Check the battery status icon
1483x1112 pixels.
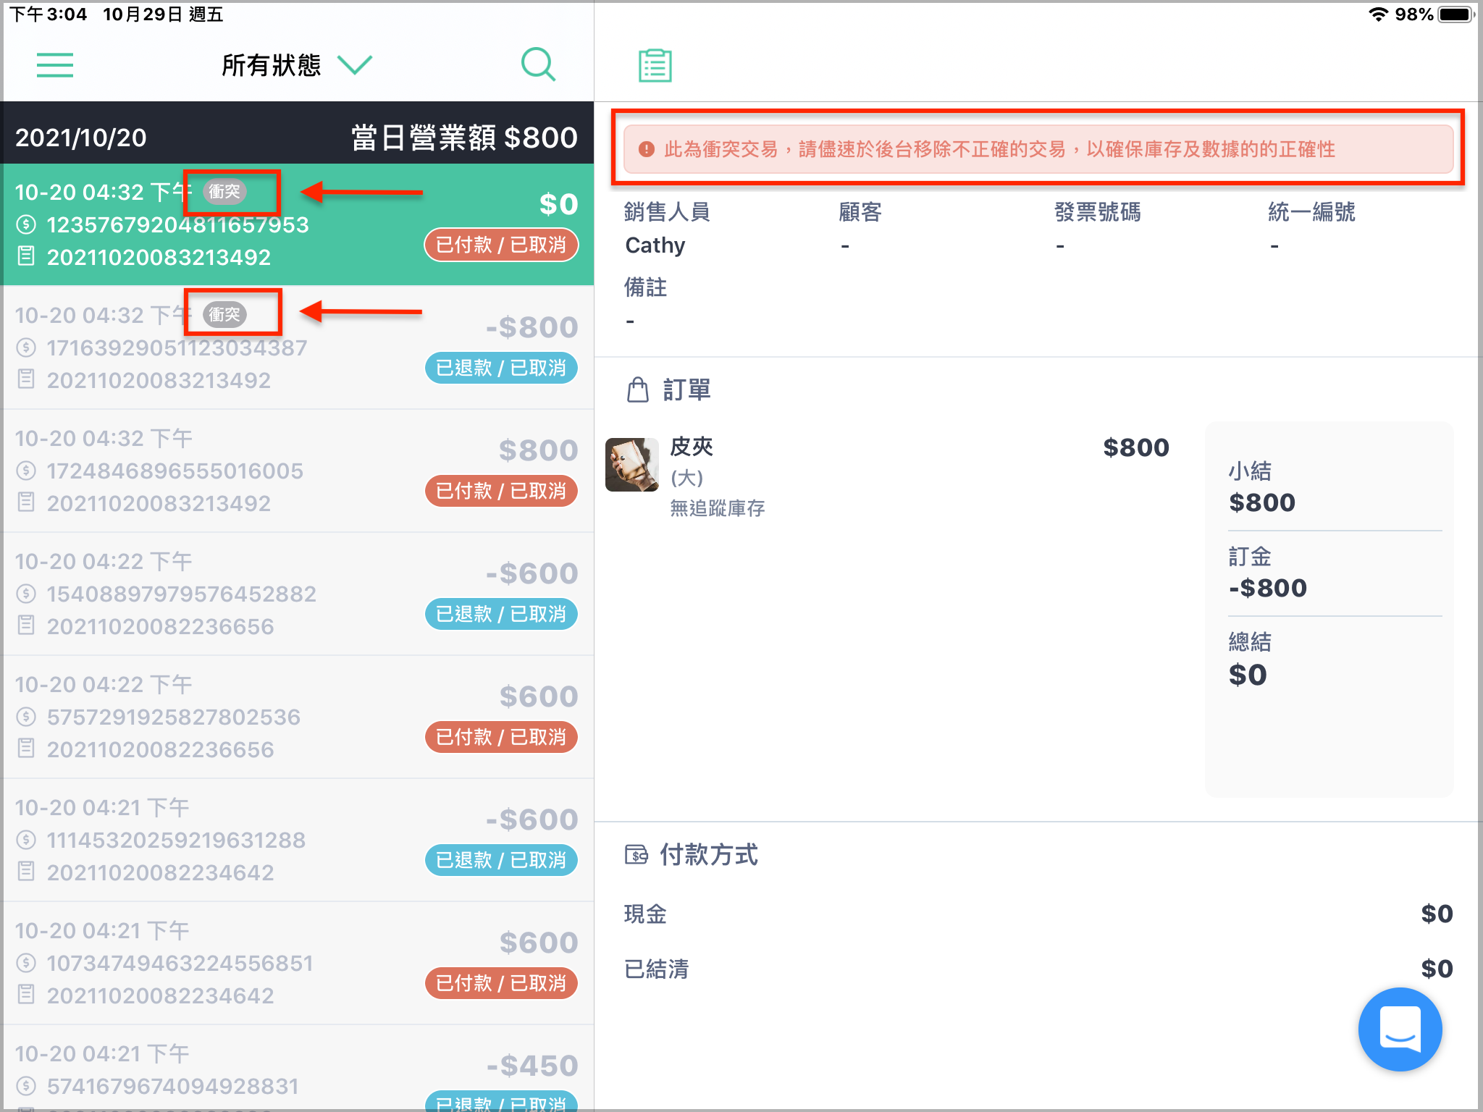coord(1457,14)
